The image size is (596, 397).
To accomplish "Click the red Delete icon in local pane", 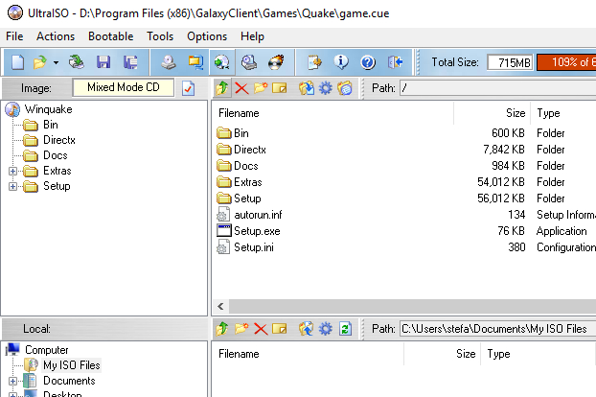I will 261,329.
